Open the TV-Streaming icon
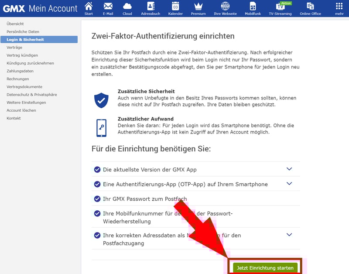The height and width of the screenshot is (274, 349). click(x=280, y=7)
